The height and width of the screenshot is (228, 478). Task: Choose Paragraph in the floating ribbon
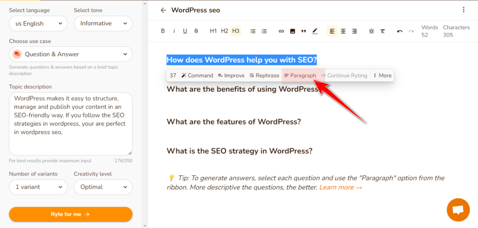pos(300,75)
